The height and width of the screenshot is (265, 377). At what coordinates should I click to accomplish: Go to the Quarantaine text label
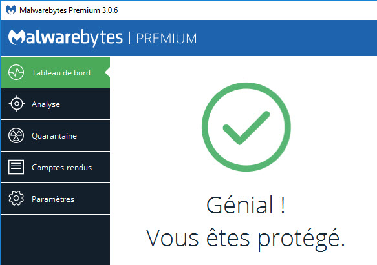(x=54, y=136)
